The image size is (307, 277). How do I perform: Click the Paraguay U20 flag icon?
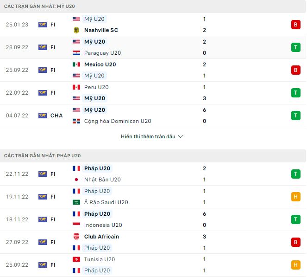click(x=76, y=53)
